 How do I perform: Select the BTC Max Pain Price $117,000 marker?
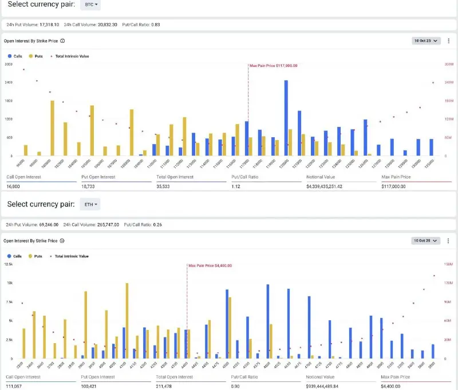[274, 66]
